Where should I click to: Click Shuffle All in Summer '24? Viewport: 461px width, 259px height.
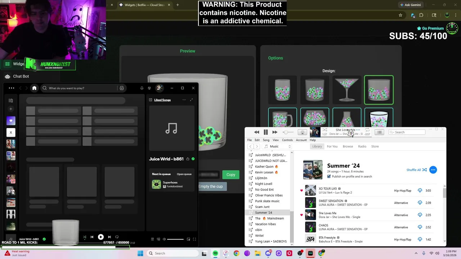[417, 170]
